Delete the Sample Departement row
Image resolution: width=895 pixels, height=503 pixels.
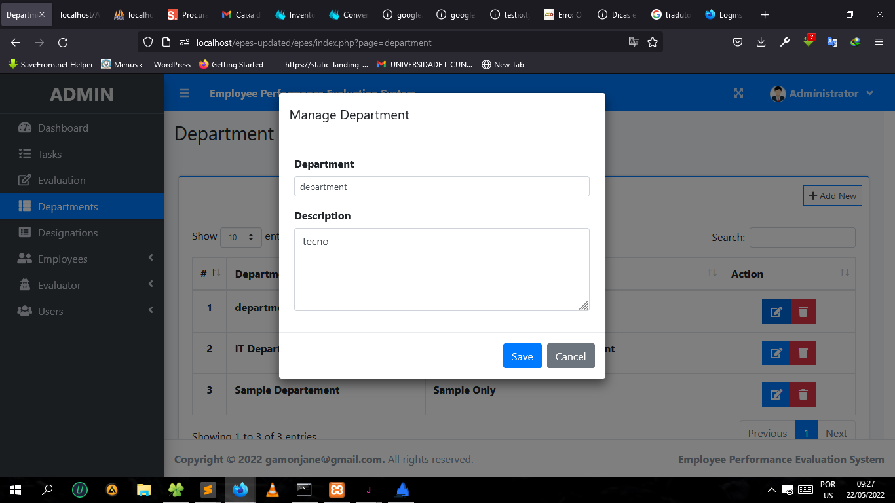point(803,394)
